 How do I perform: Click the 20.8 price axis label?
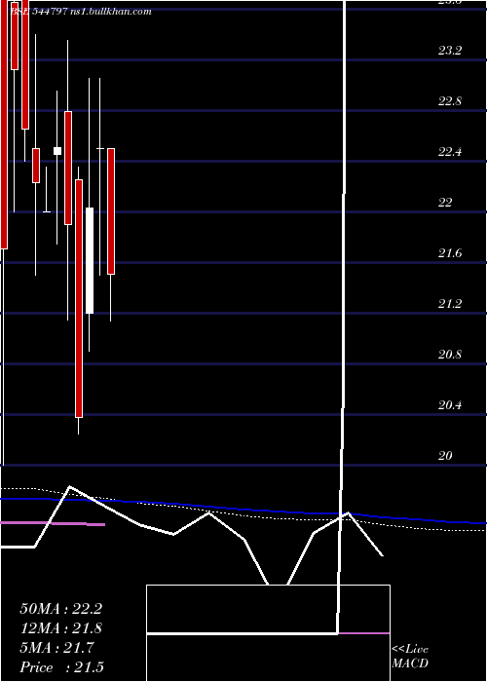(450, 355)
